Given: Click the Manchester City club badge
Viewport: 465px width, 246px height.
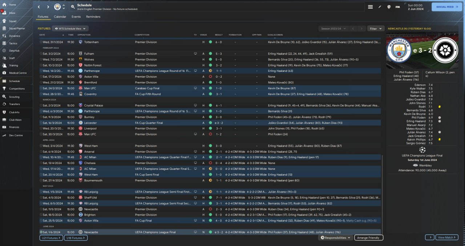Looking at the screenshot, I should coord(57,7).
